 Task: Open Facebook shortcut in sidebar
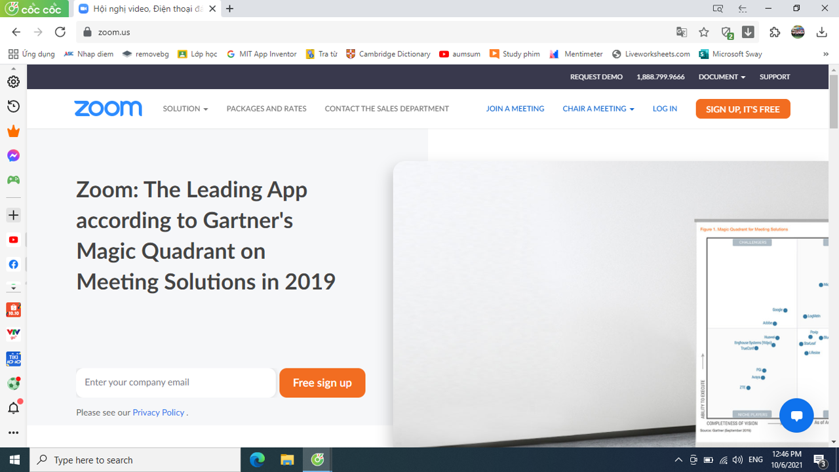[x=13, y=264]
